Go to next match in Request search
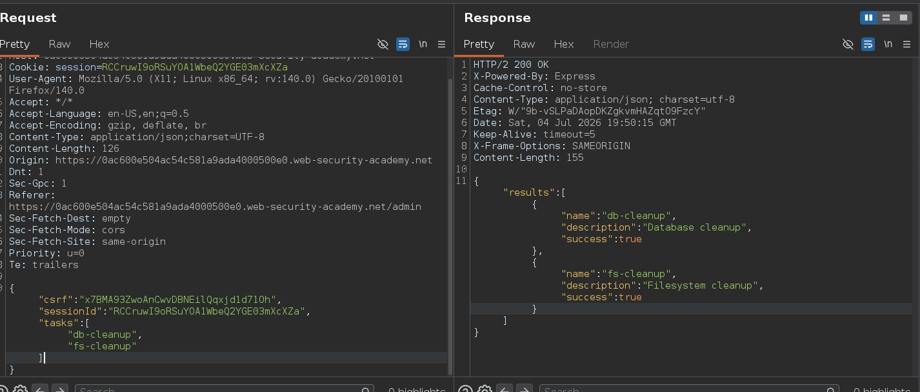 (59, 389)
